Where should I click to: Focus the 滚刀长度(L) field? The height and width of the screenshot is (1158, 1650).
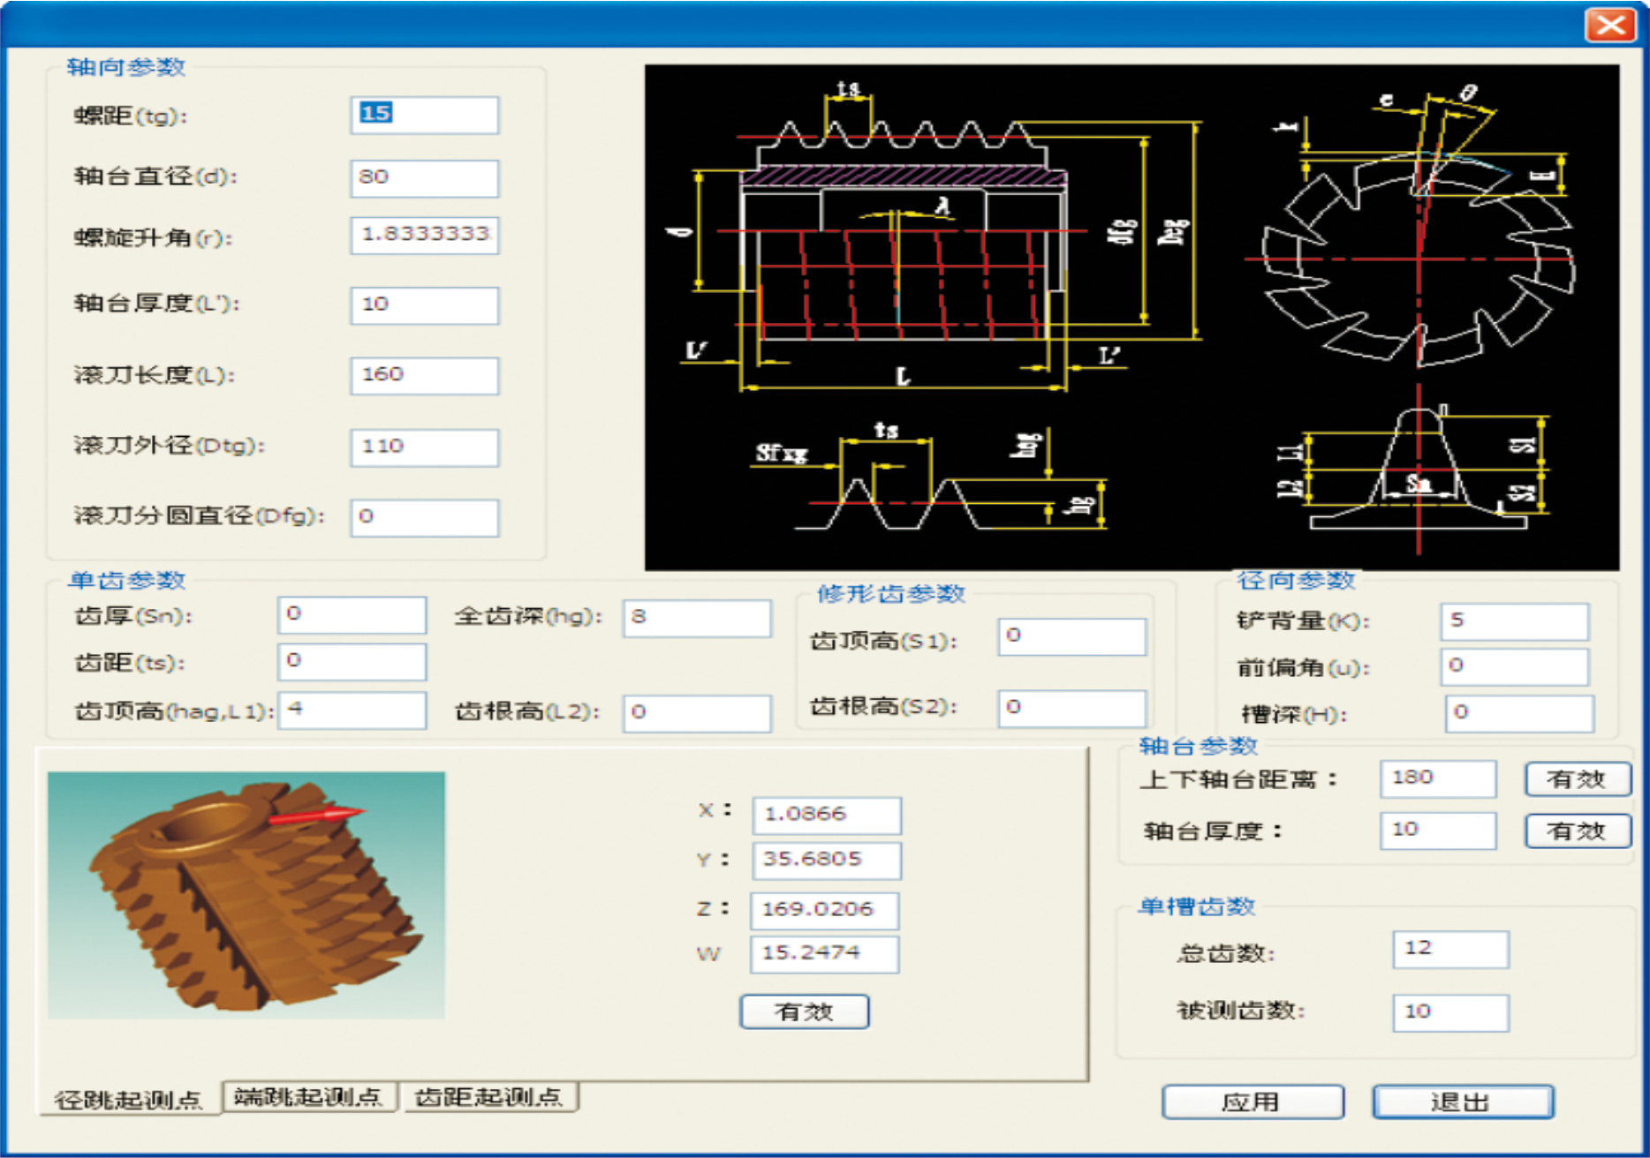click(424, 375)
